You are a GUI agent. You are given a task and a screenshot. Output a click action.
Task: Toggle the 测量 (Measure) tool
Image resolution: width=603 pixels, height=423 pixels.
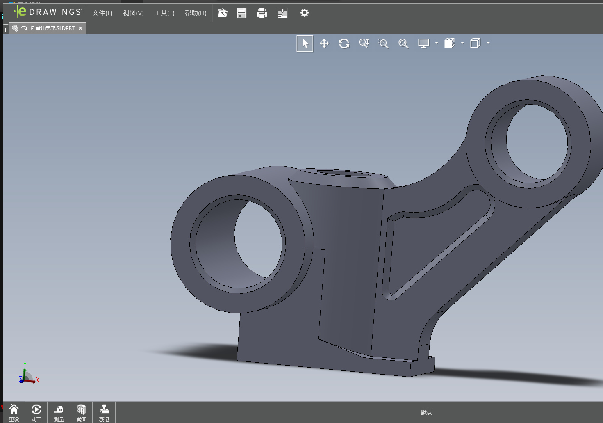click(59, 412)
